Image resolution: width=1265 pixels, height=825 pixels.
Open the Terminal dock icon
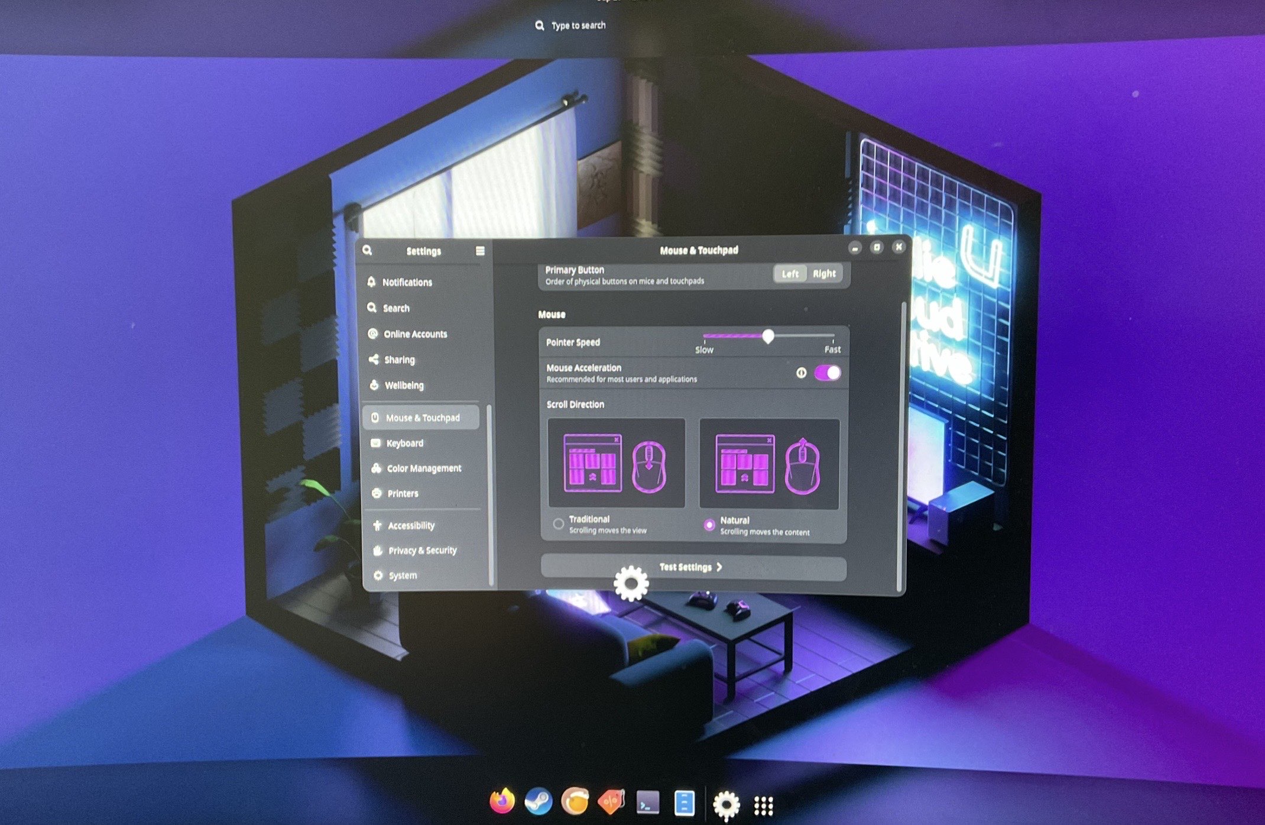pyautogui.click(x=647, y=803)
